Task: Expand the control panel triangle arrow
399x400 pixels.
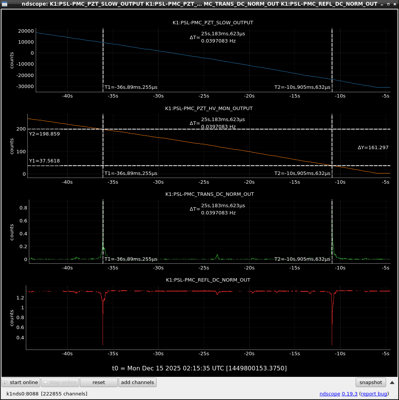Action: [x=392, y=382]
